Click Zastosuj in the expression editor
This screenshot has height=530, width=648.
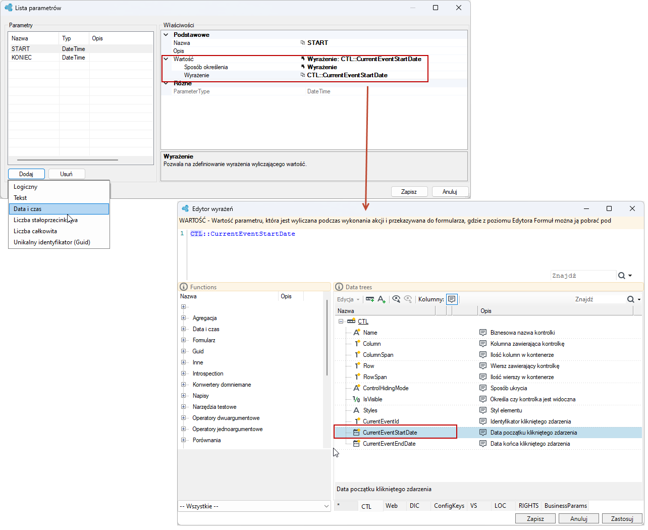click(x=622, y=519)
